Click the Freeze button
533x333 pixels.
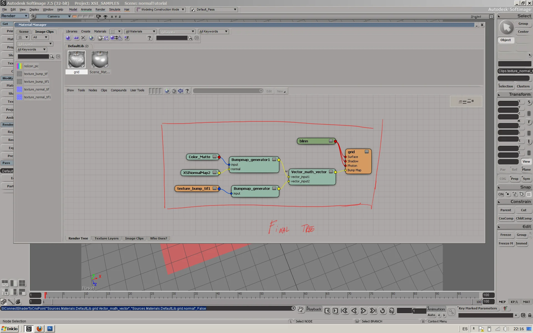point(506,235)
